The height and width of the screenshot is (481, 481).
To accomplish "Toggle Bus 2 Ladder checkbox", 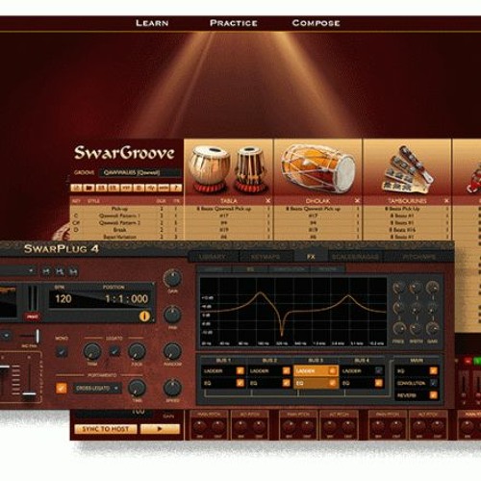I will tap(286, 371).
